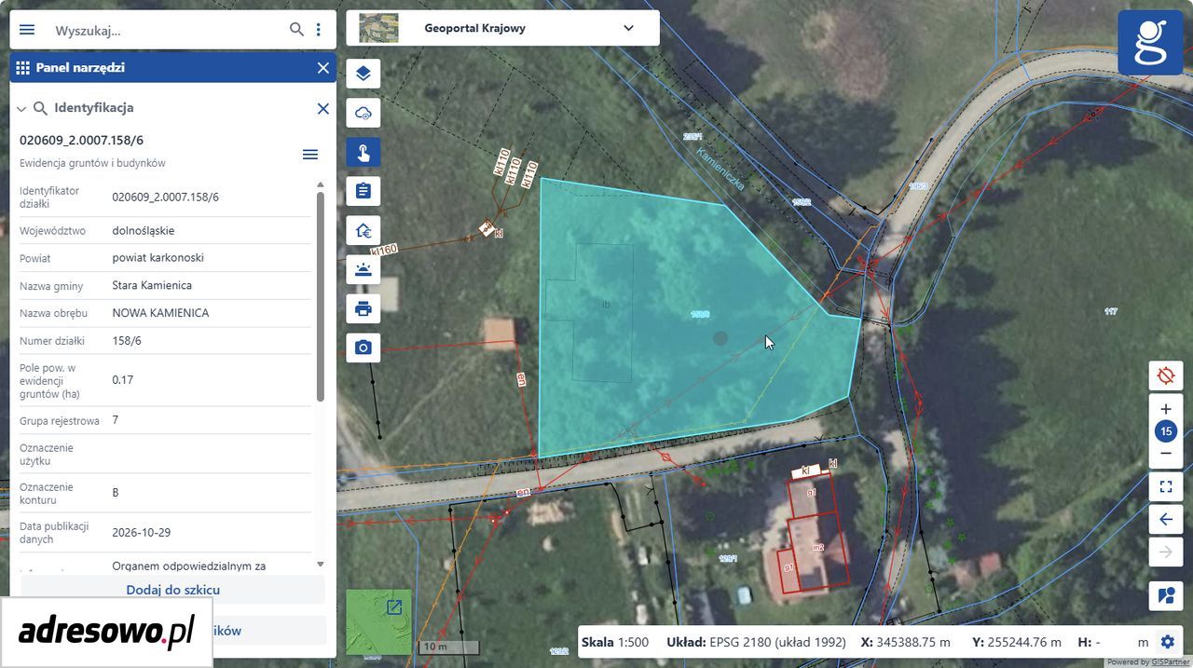1193x668 pixels.
Task: Open the property price house tool
Action: (363, 230)
